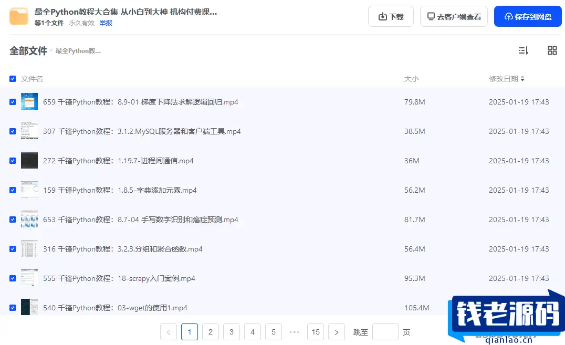The width and height of the screenshot is (565, 345).
Task: Open file 540 03-wget的使用1.mp4
Action: [115, 308]
